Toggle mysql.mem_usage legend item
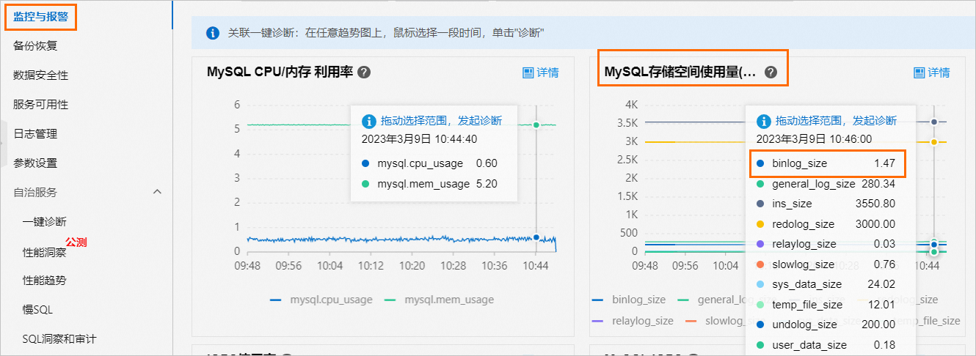The image size is (976, 356). (x=439, y=300)
